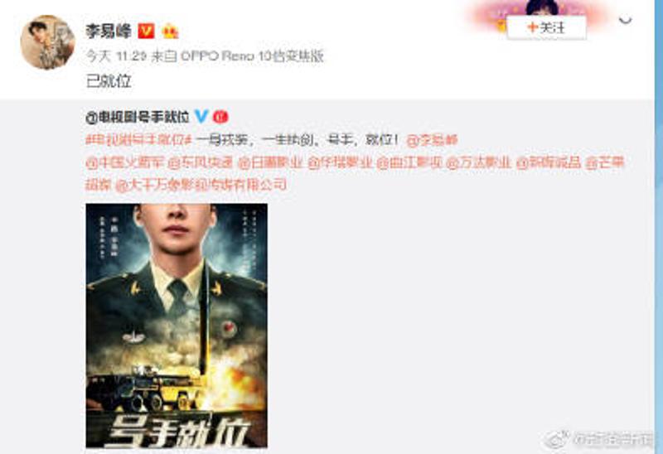Click the orange V verification badge
Viewport: 663px width, 454px height.
click(147, 31)
